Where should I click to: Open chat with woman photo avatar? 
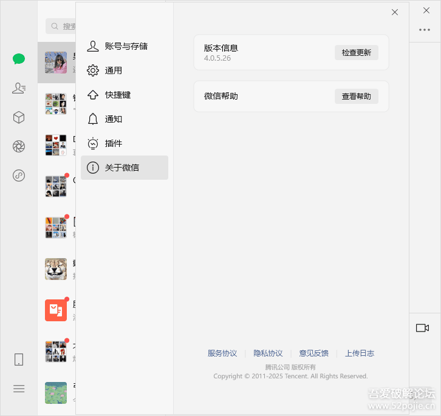(56, 63)
